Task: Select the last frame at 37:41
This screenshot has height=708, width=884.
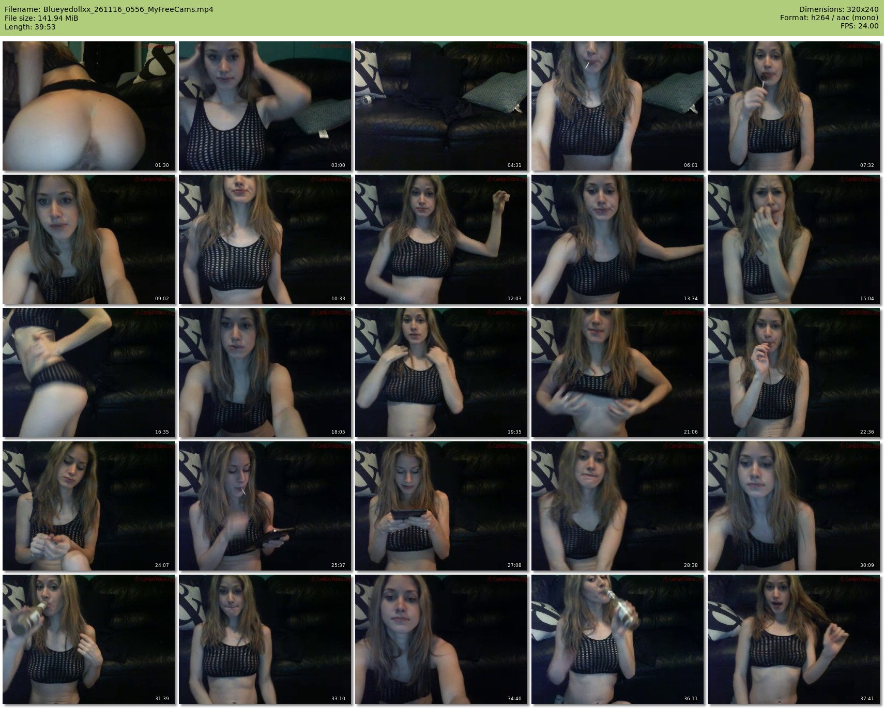Action: pyautogui.click(x=794, y=639)
